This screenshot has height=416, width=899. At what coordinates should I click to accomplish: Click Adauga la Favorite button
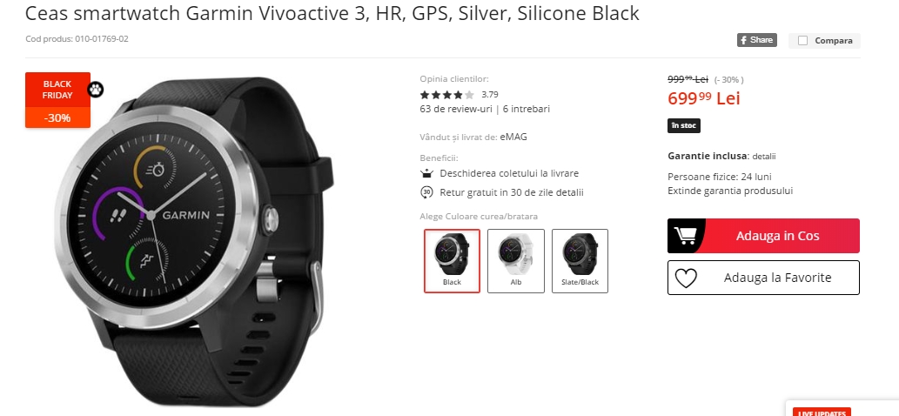(x=763, y=278)
